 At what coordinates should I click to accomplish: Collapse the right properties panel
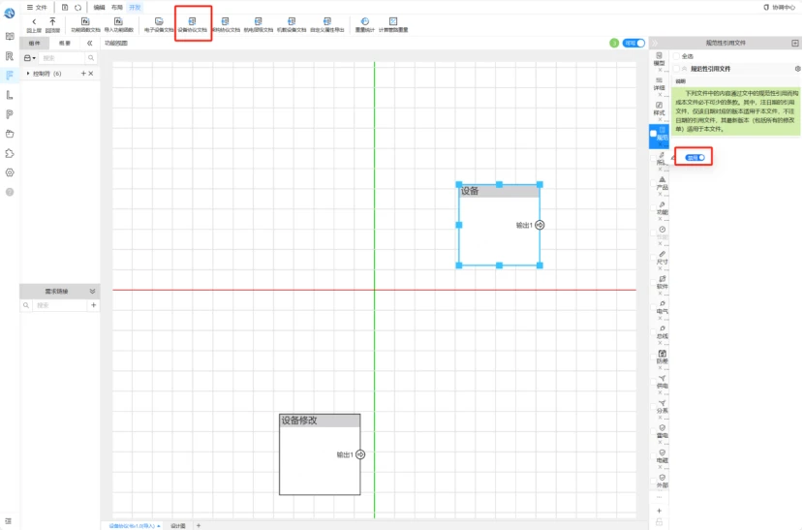click(655, 43)
